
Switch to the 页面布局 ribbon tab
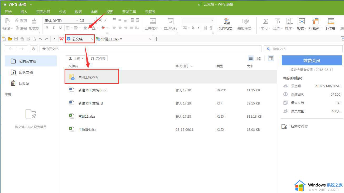pos(43,12)
